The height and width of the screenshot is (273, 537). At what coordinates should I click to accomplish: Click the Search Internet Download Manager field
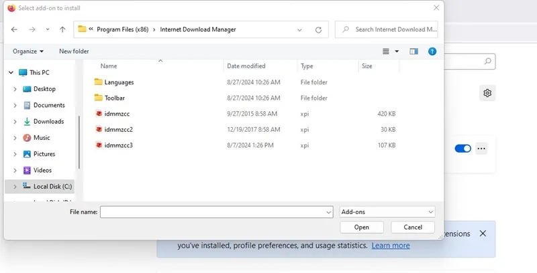pyautogui.click(x=387, y=29)
